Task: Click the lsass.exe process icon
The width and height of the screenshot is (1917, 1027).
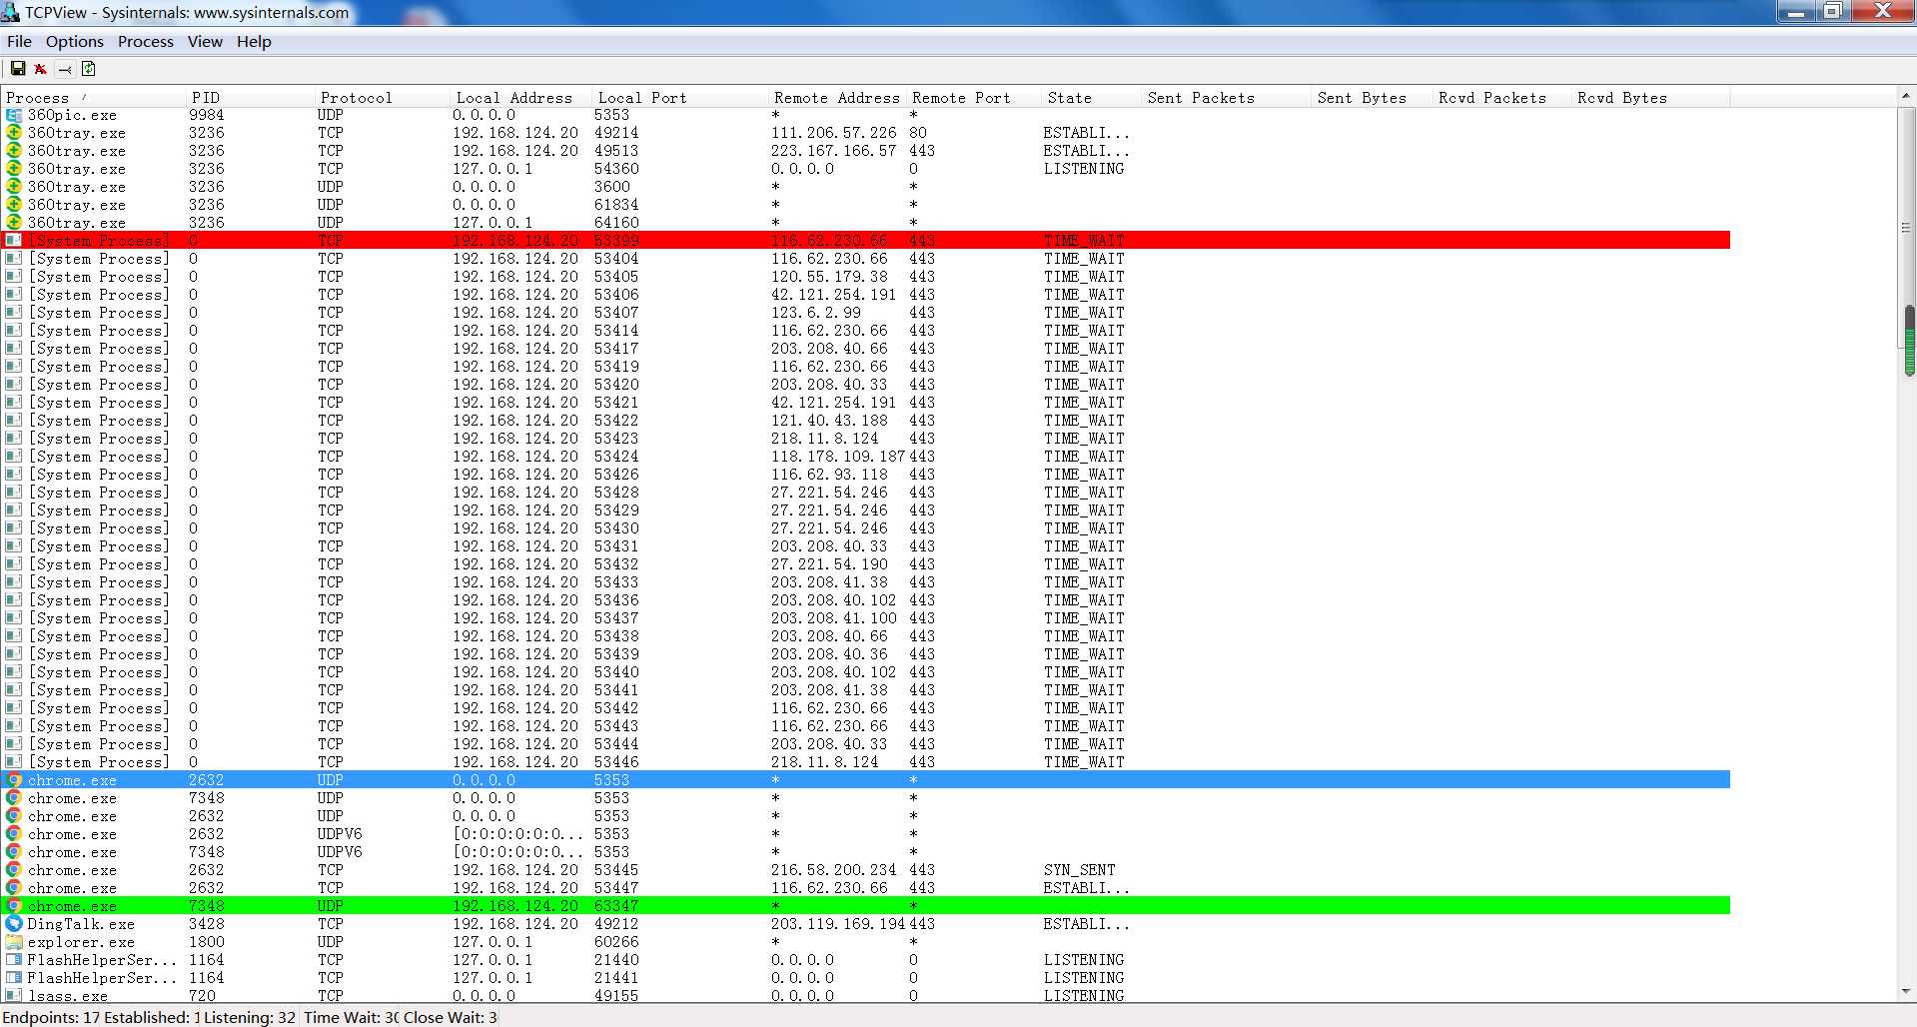Action: click(13, 996)
